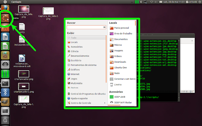The height and width of the screenshot is (126, 202).
Task: Clear the Buscar search field
Action: click(x=104, y=27)
